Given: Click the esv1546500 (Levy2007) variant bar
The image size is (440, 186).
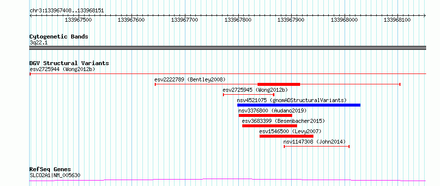Looking at the screenshot, I should click(x=286, y=136).
